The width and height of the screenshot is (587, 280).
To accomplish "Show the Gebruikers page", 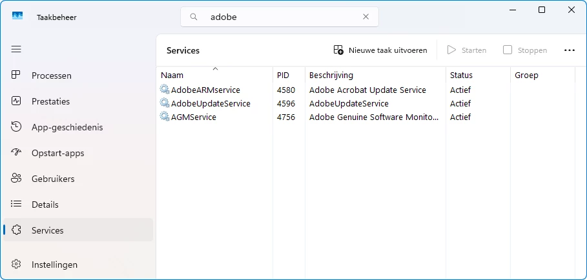I will (x=78, y=179).
